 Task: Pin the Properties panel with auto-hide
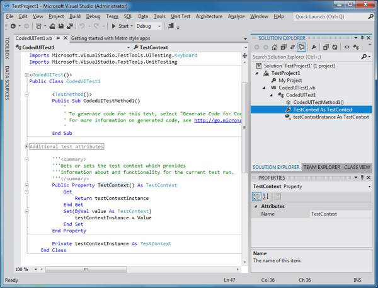tap(362, 178)
